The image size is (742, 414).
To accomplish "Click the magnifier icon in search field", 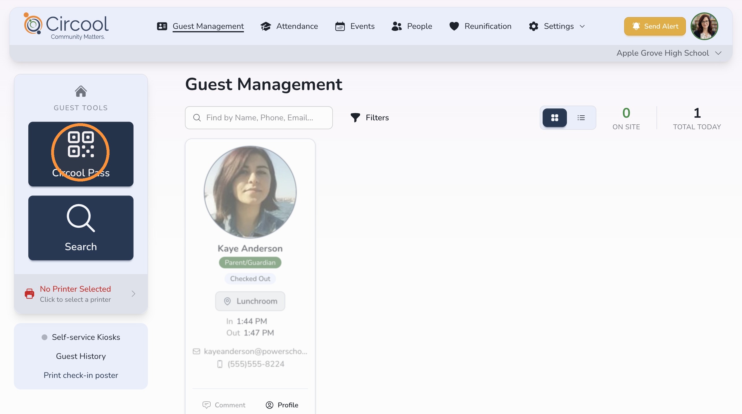I will click(197, 118).
